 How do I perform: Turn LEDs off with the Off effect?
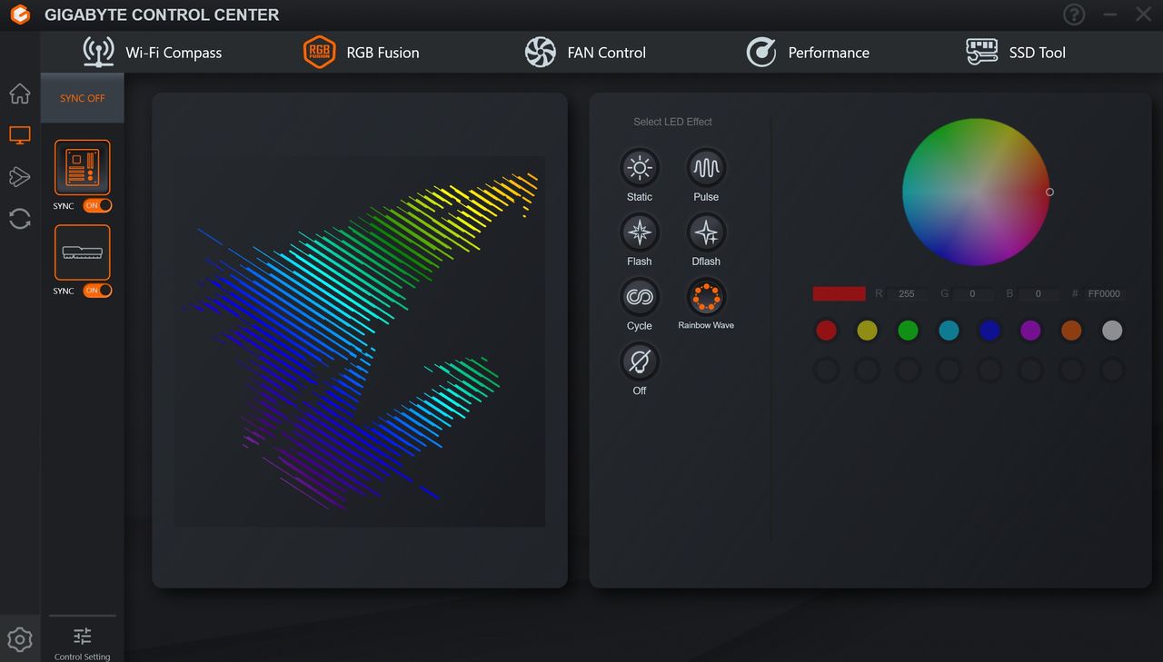point(640,361)
